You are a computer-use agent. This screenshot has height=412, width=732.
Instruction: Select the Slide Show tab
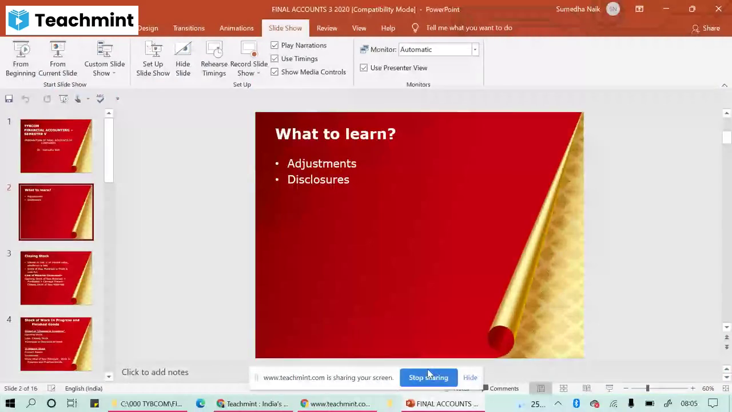[x=285, y=28]
